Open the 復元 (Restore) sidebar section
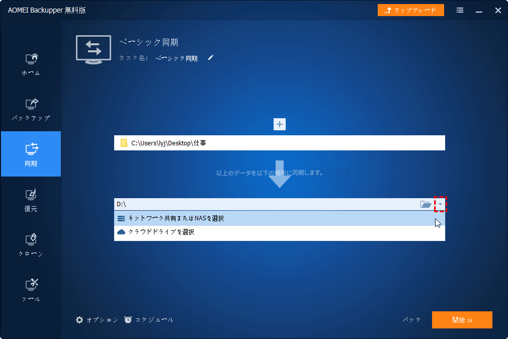This screenshot has width=508, height=339. 31,200
